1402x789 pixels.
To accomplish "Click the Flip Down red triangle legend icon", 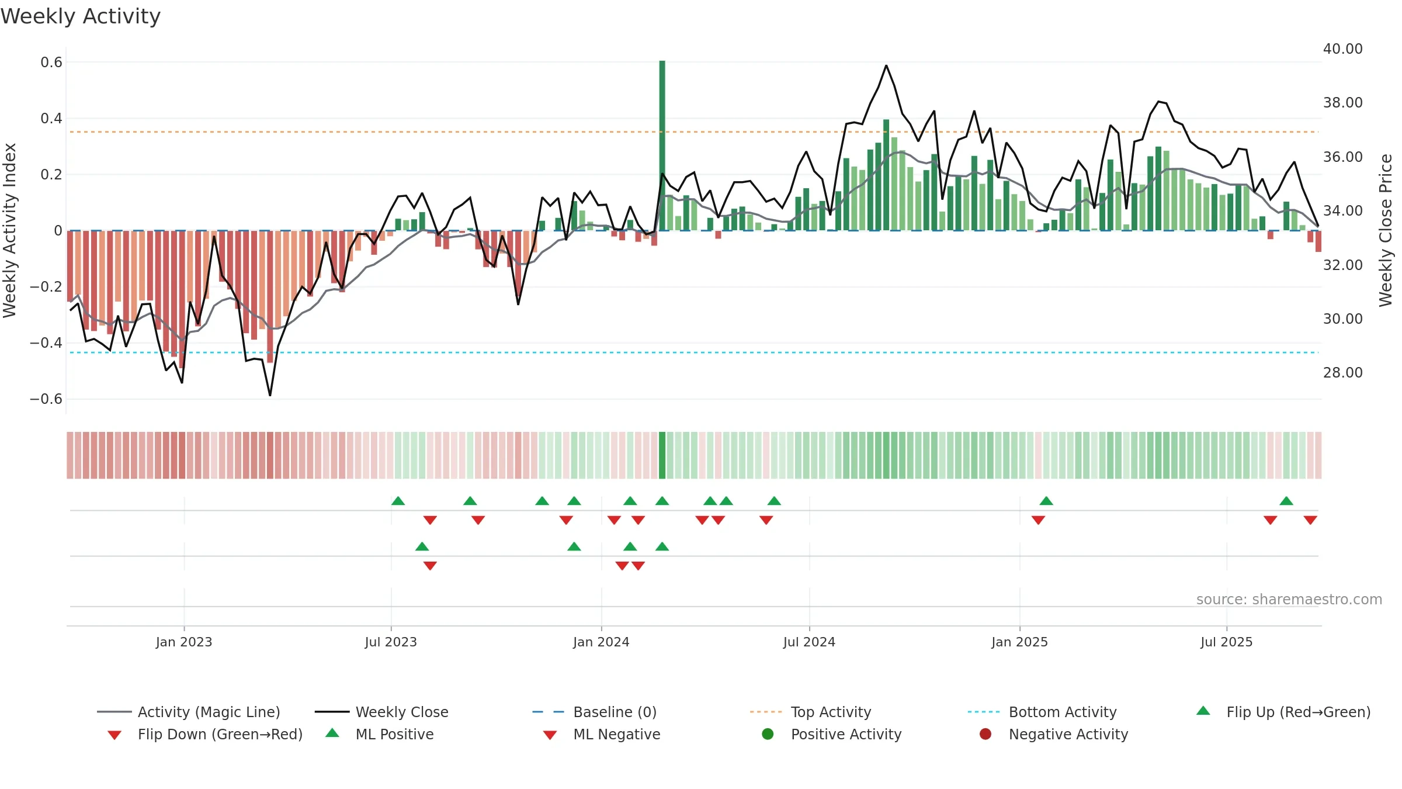I will (x=114, y=735).
